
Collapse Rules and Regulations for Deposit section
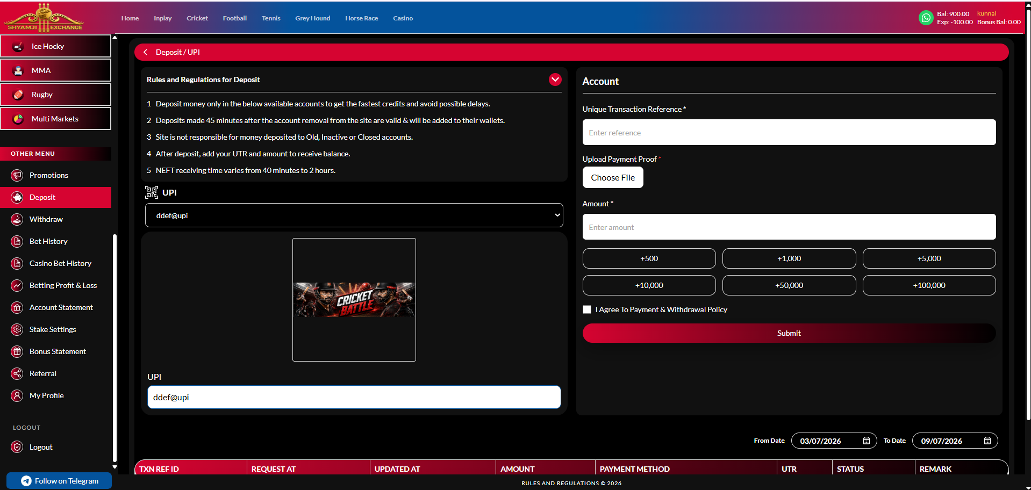tap(555, 80)
